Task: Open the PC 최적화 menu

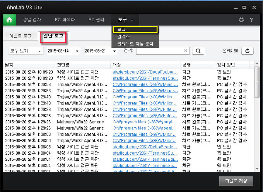Action: 65,20
